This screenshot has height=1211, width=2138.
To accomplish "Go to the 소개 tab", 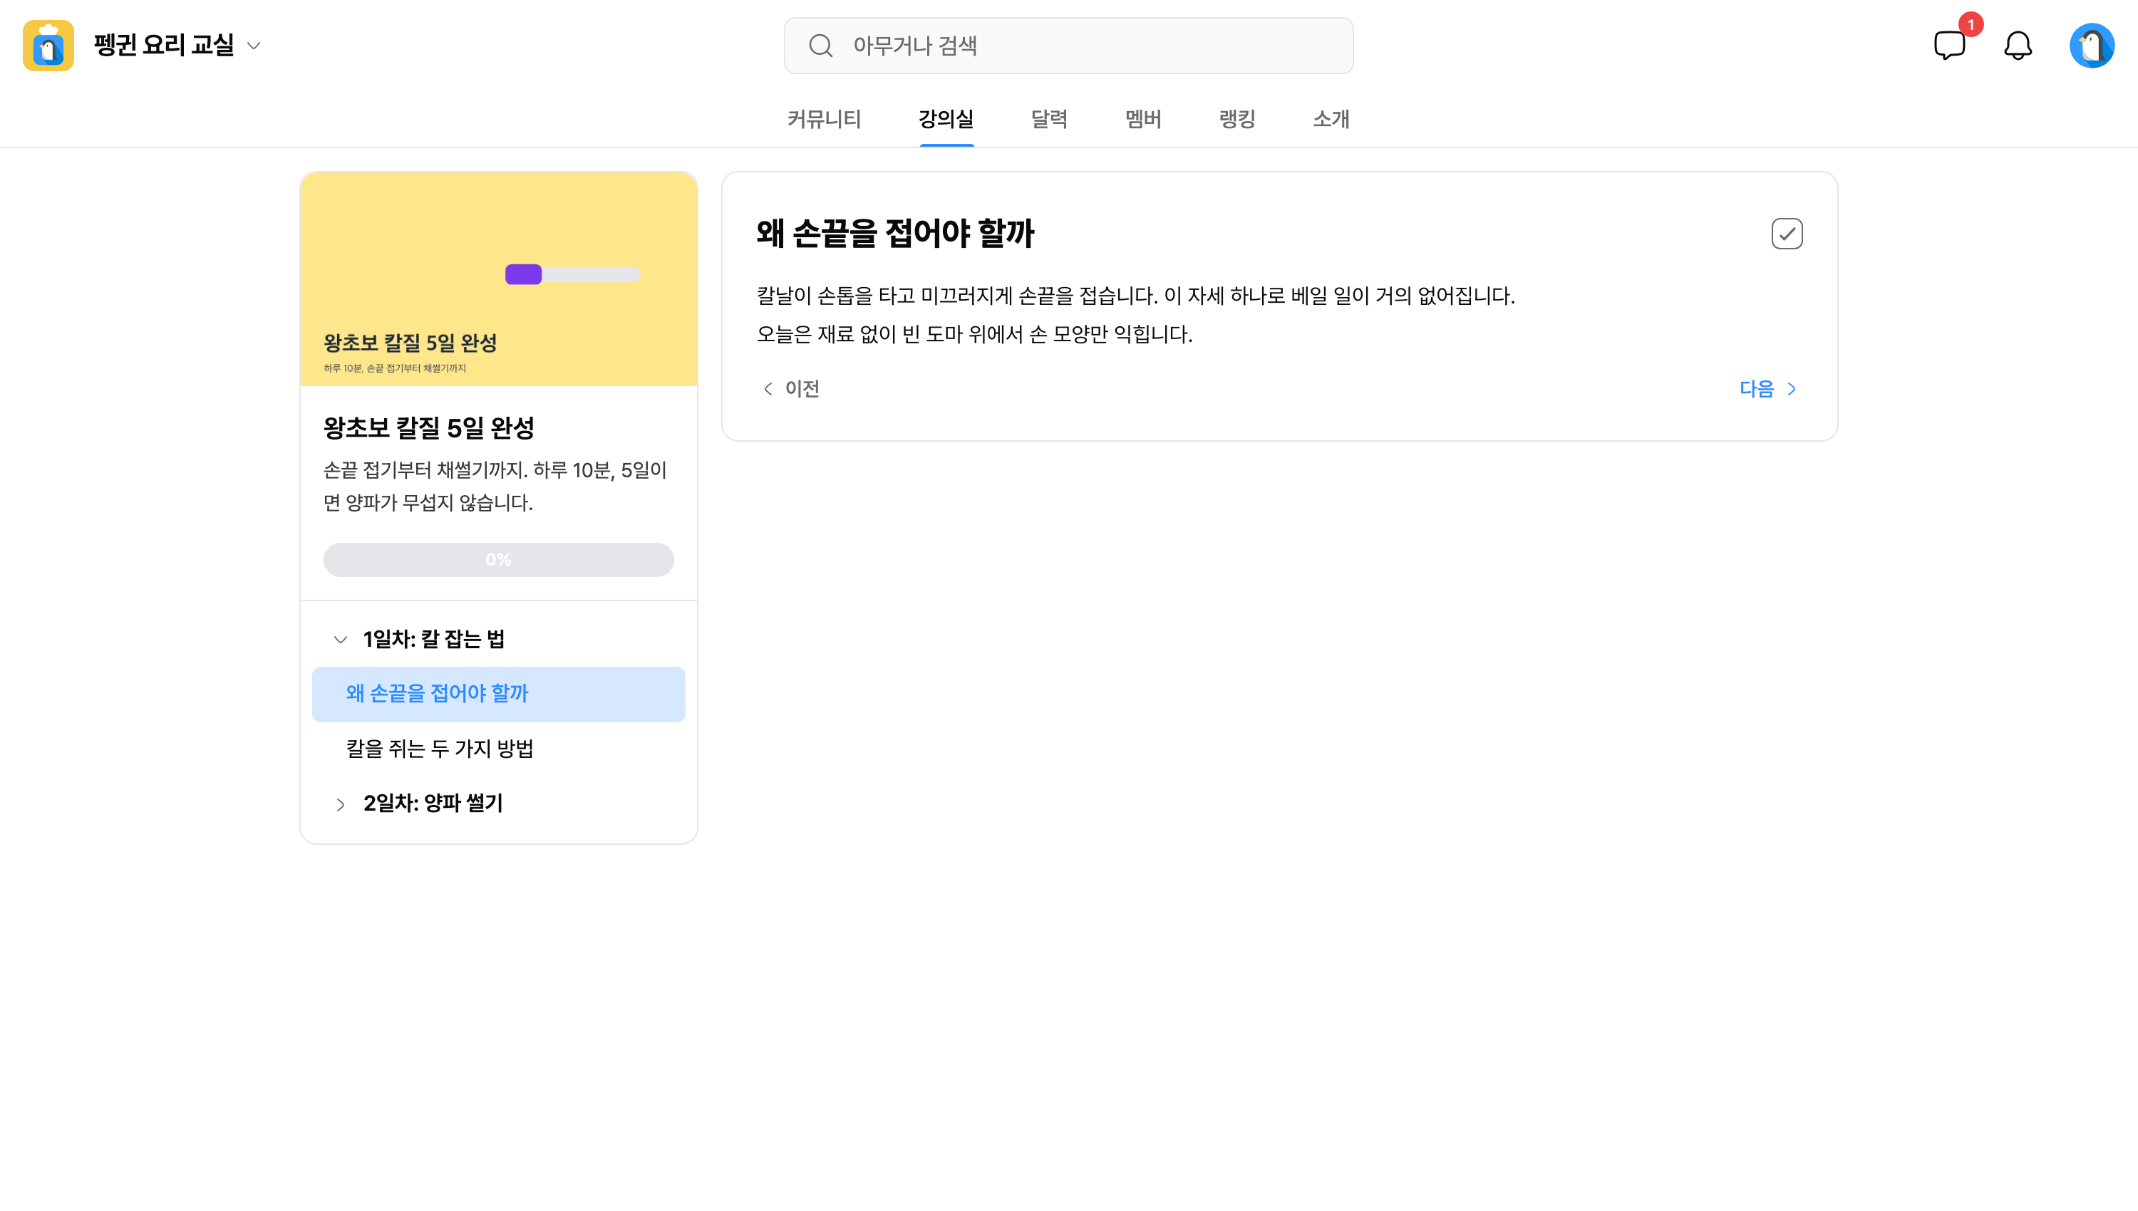I will tap(1331, 119).
